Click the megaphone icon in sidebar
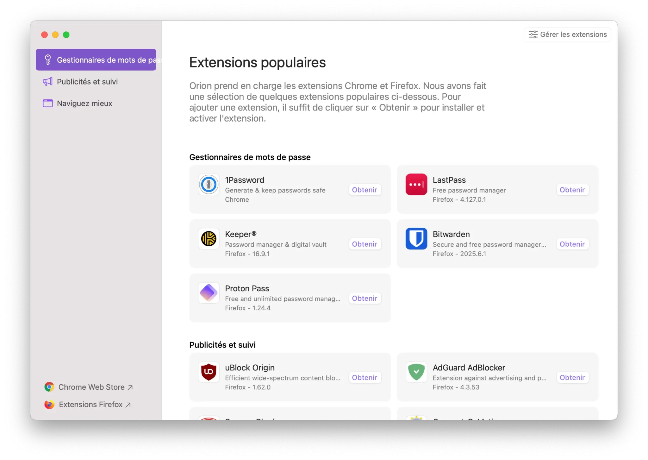 pyautogui.click(x=48, y=82)
